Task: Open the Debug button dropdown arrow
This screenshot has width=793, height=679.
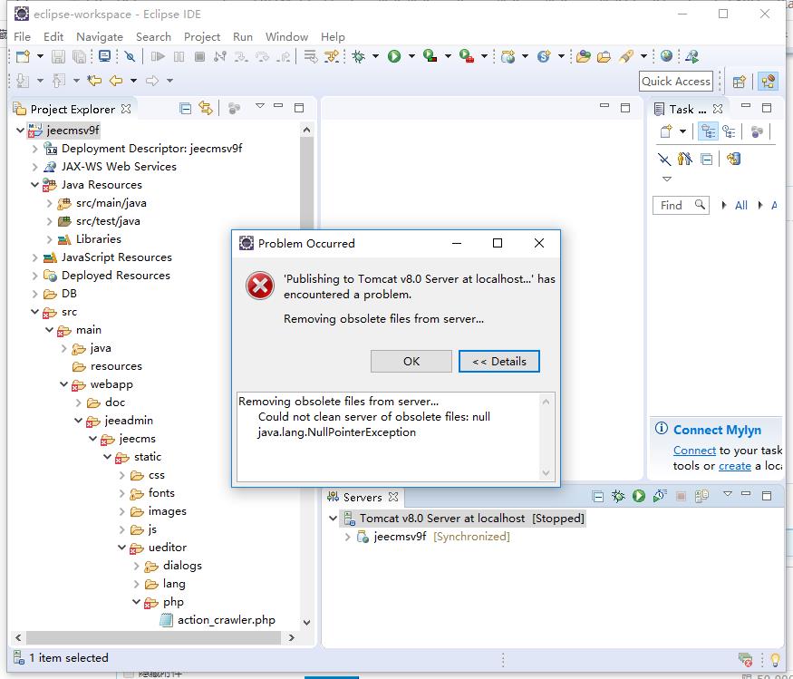Action: (x=375, y=56)
